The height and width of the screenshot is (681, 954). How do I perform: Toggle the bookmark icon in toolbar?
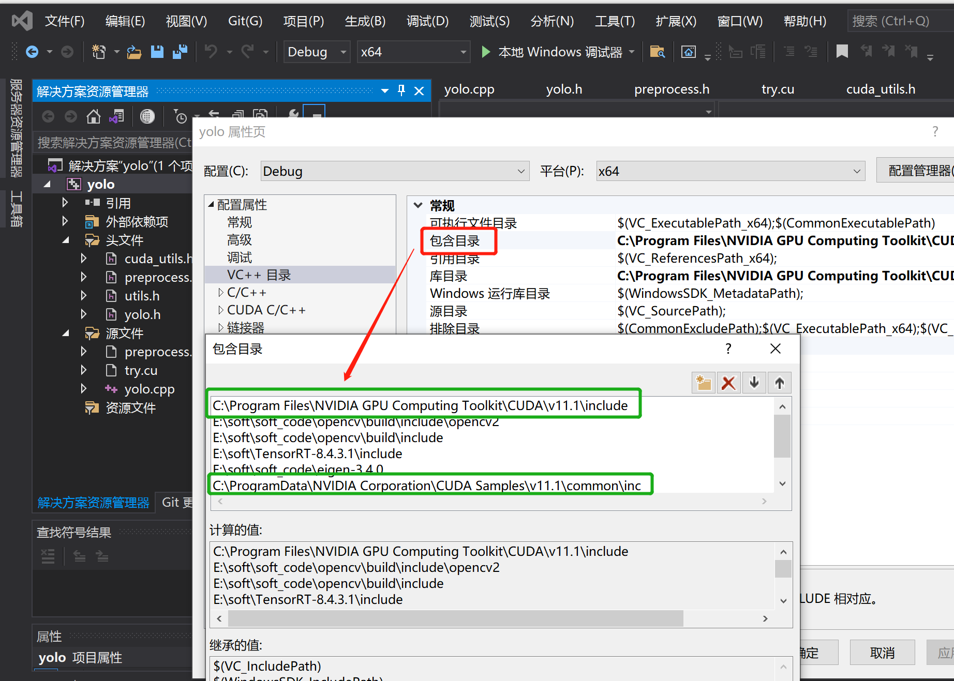point(842,52)
